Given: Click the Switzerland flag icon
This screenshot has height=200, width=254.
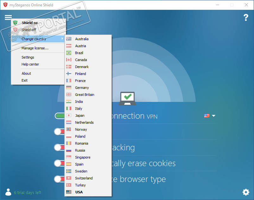Looking at the screenshot, I should pyautogui.click(x=69, y=178).
